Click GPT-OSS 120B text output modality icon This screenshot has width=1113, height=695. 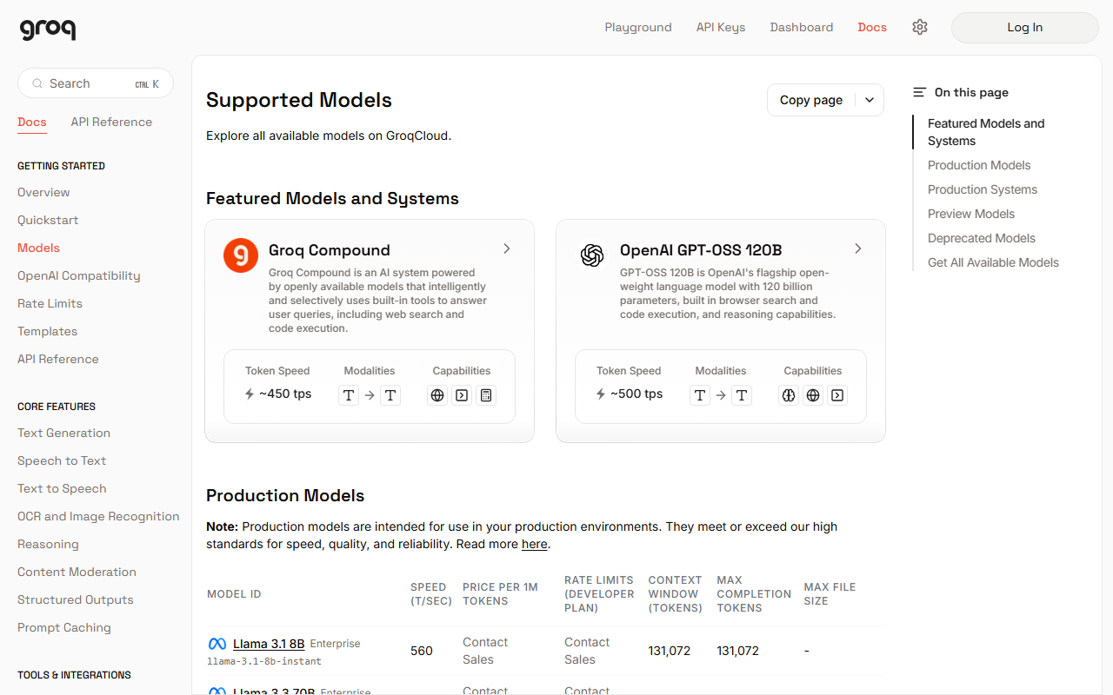tap(742, 395)
